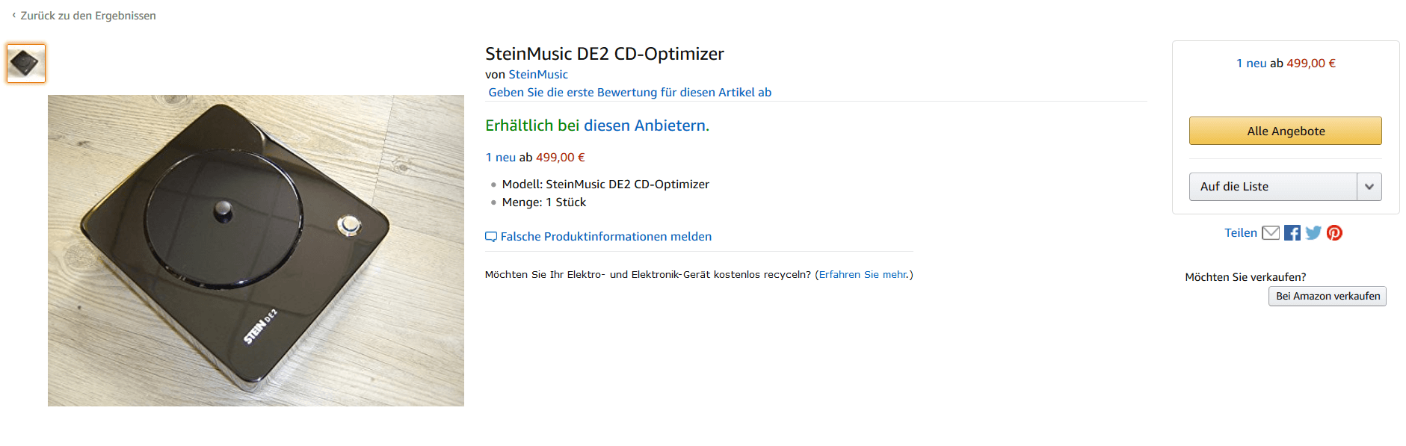Screen dimensions: 1406x446
Task: Open the SteinMusic brand link
Action: click(538, 75)
